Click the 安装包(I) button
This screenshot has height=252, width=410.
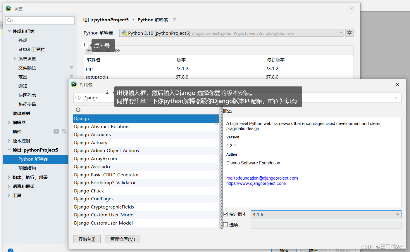tap(87, 239)
